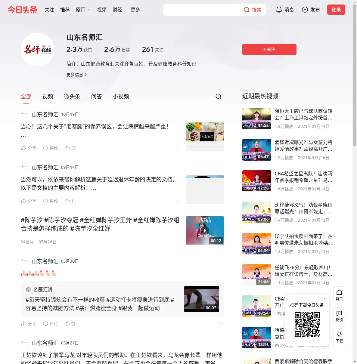Image resolution: width=357 pixels, height=364 pixels.
Task: Open hot video title 西蒙斯解除合同哈德森联手
Action: (304, 361)
